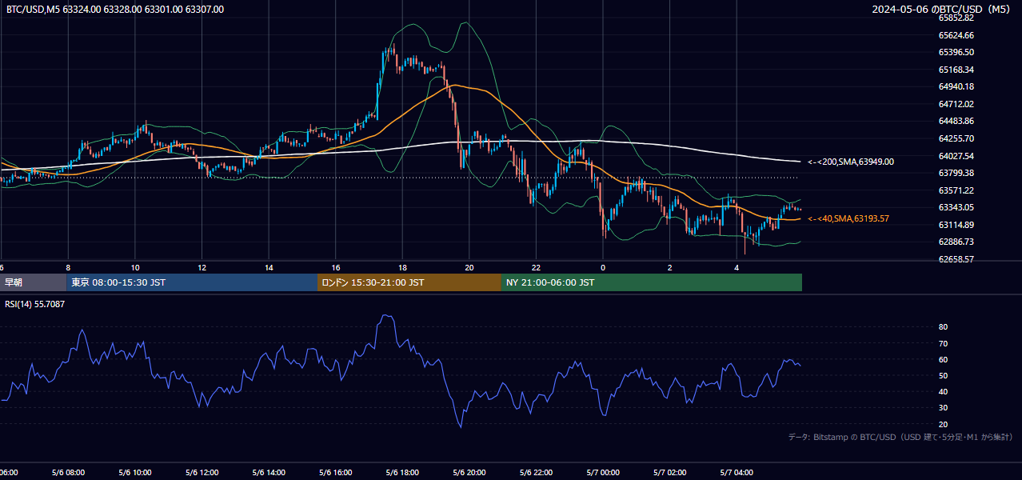Click the 5/6 10:00 time label
The width and height of the screenshot is (1022, 480).
[135, 473]
